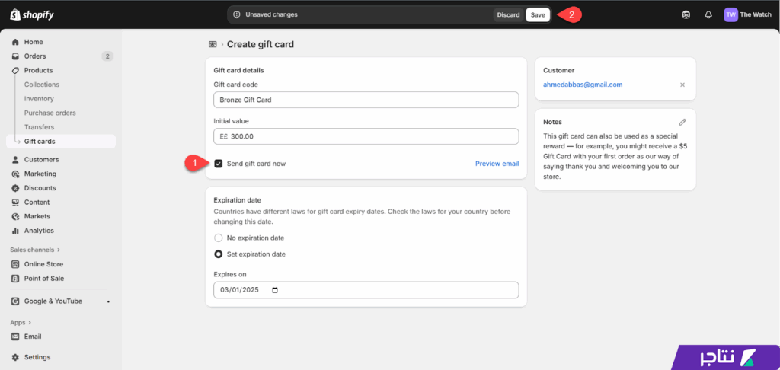Click the Initial value input field
The height and width of the screenshot is (370, 780).
pos(366,136)
